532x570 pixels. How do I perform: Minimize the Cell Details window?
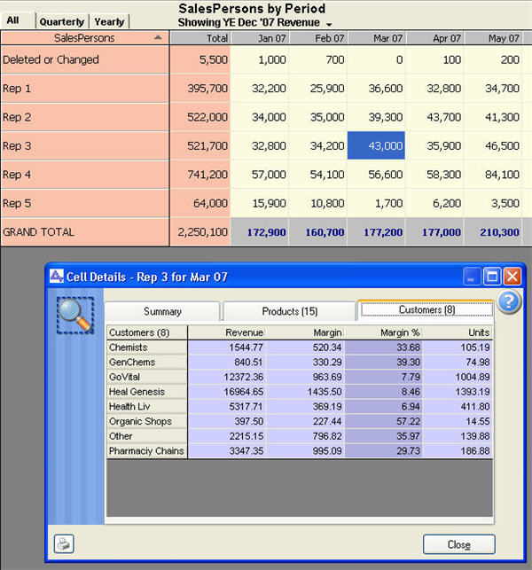click(x=473, y=277)
